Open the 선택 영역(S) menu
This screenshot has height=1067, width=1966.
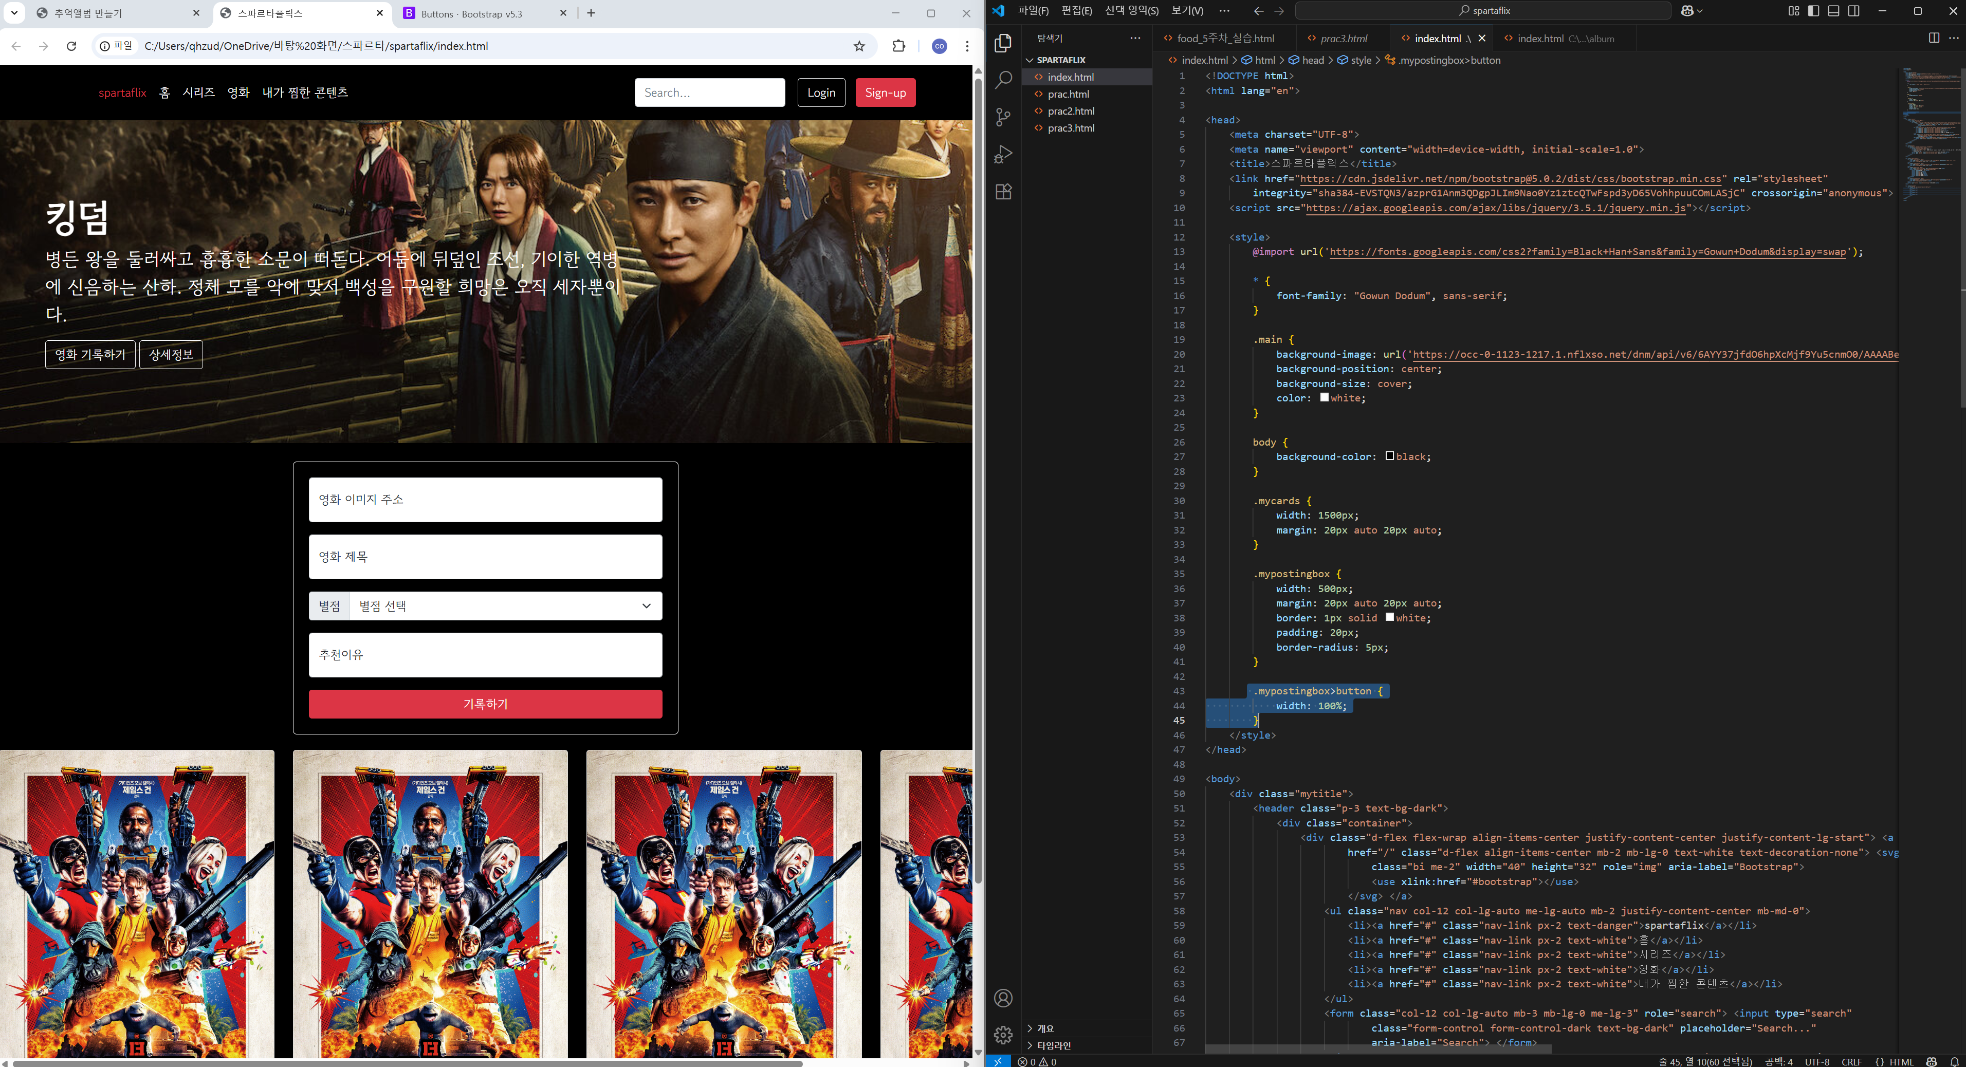pyautogui.click(x=1132, y=11)
